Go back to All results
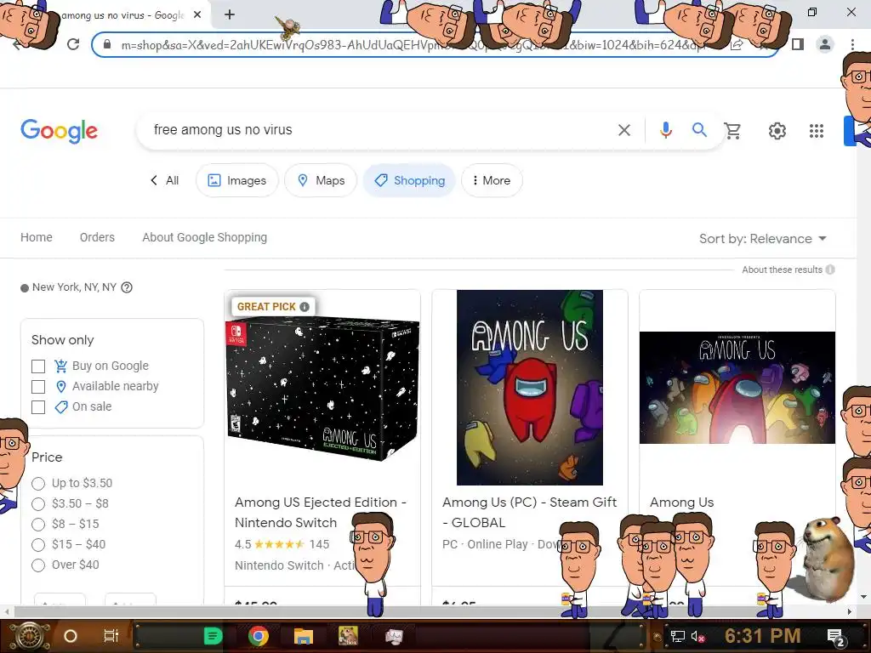Image resolution: width=871 pixels, height=653 pixels. click(x=164, y=180)
